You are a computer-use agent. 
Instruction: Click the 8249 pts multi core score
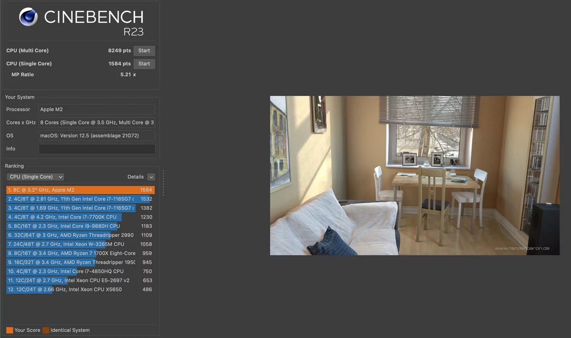[119, 50]
